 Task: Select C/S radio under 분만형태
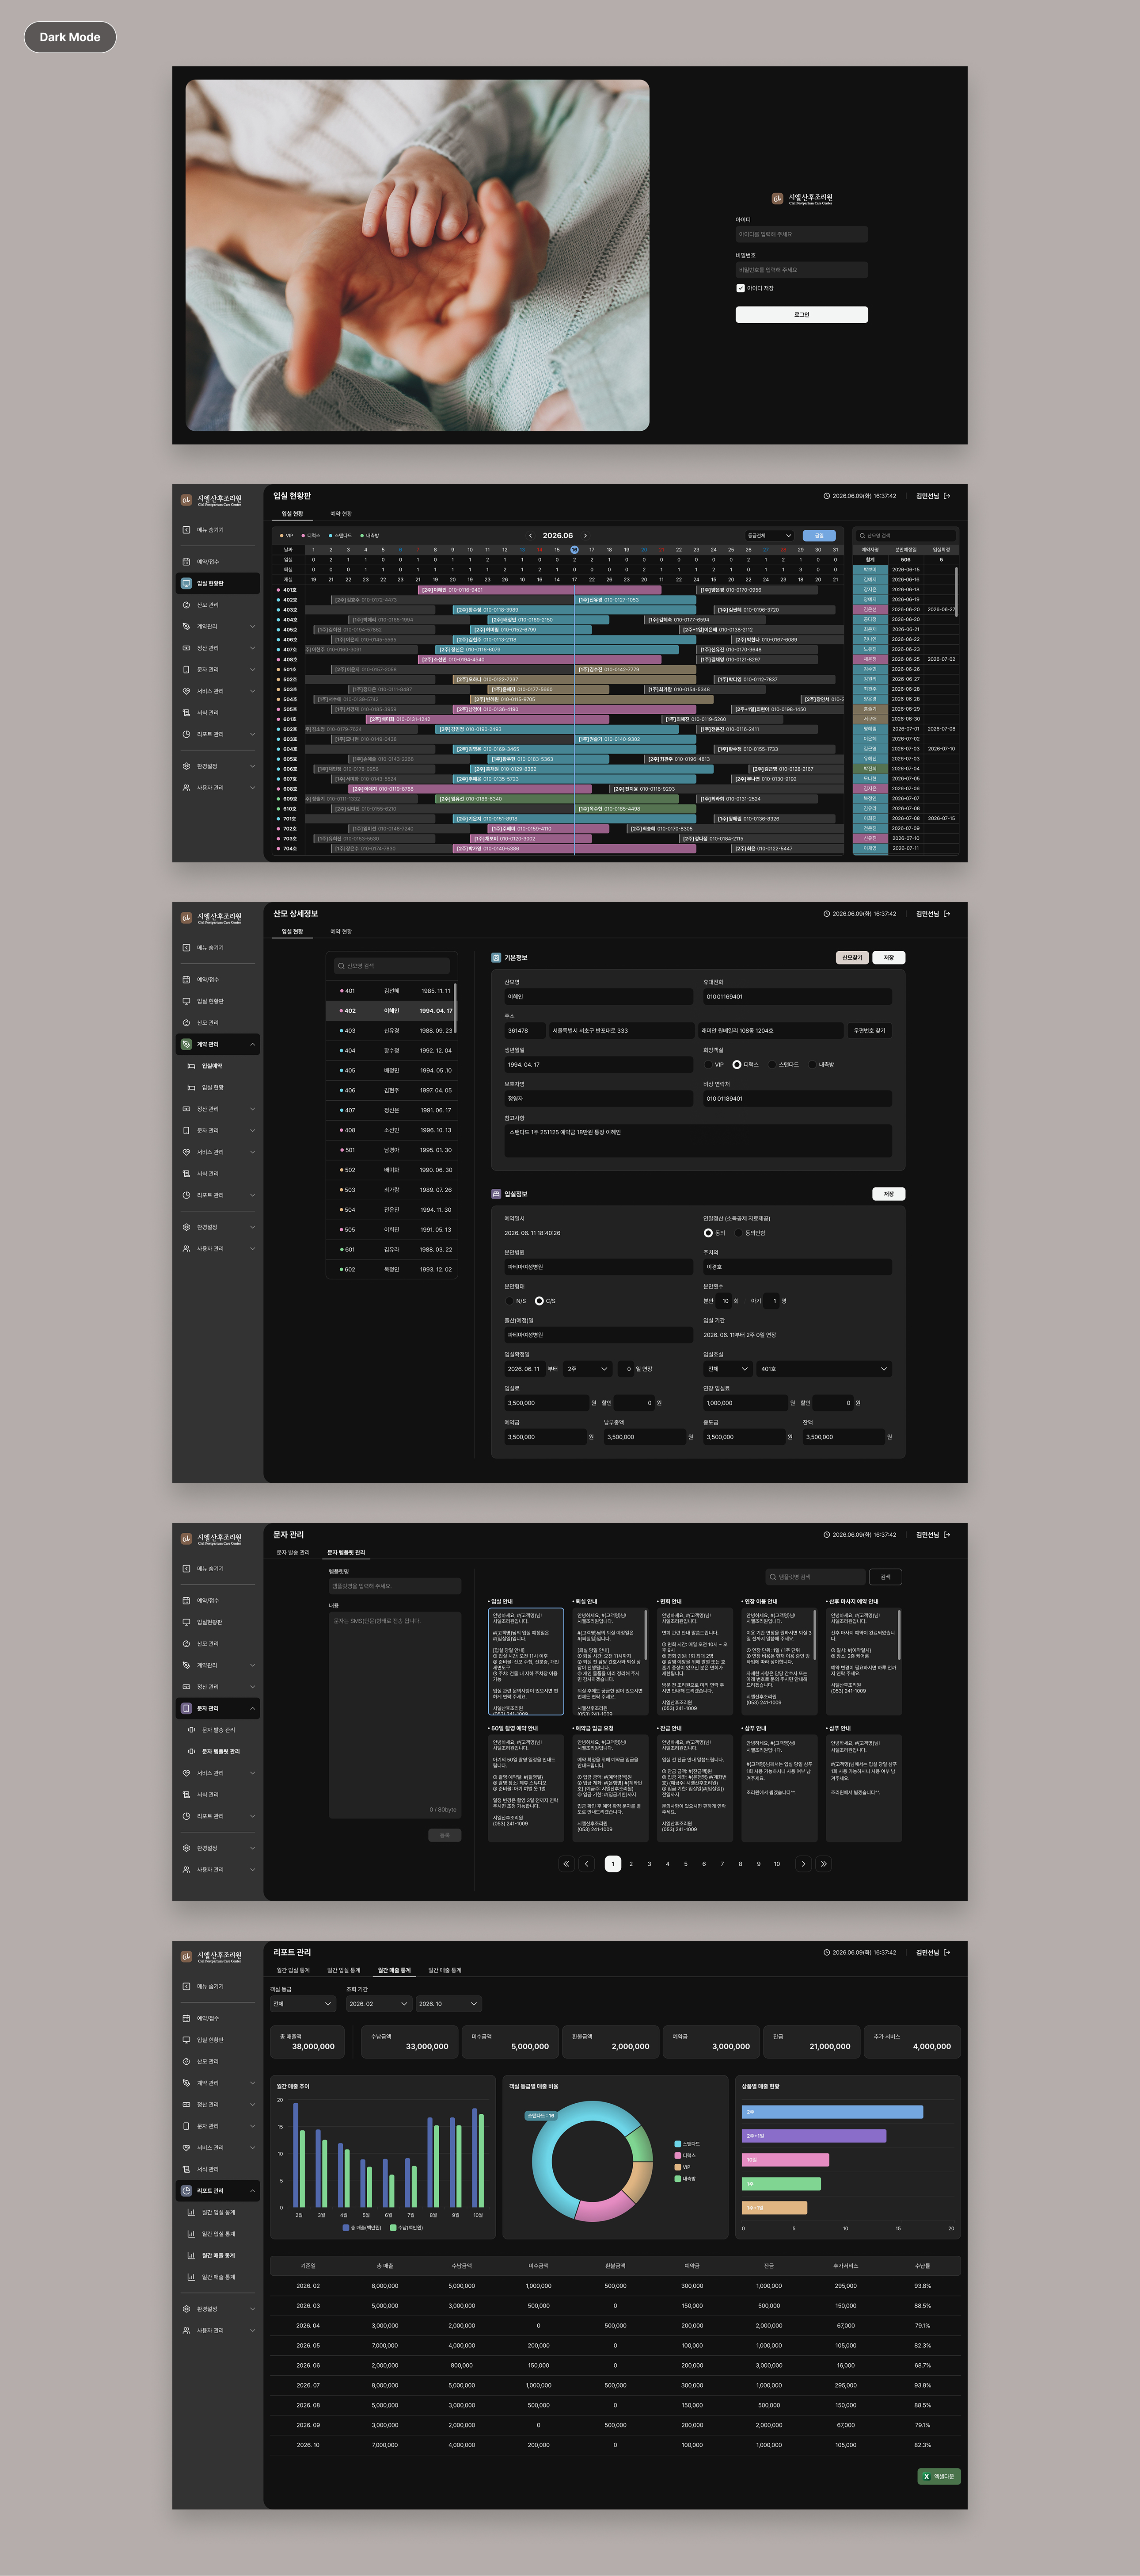tap(540, 1301)
